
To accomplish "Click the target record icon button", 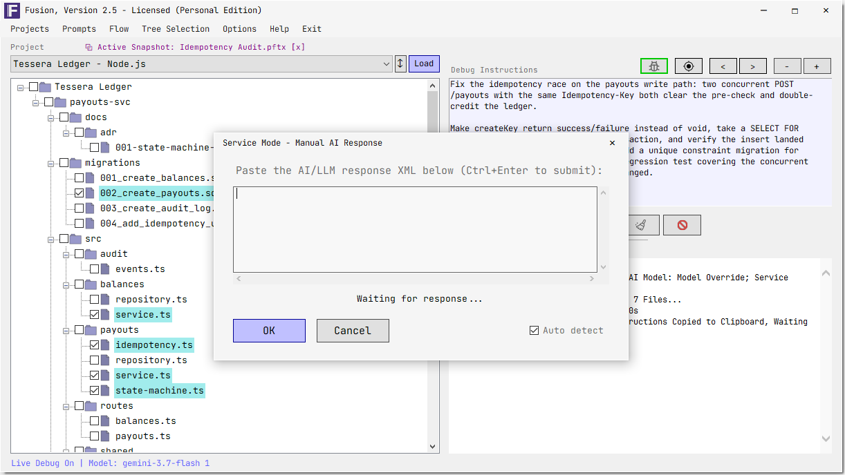I will (689, 66).
